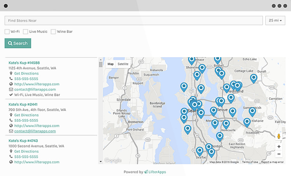291x176 pixels.
Task: Click the Google logo on the map
Action: 113,160
